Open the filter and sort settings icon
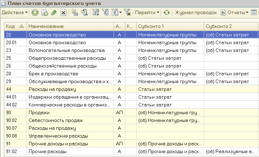 coord(96,12)
